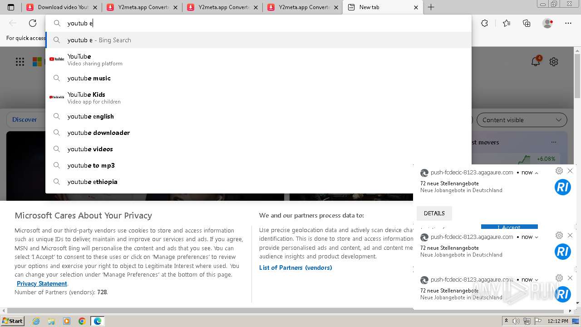This screenshot has width=581, height=327.
Task: Pick 'youtube english' suggestion
Action: (259, 116)
